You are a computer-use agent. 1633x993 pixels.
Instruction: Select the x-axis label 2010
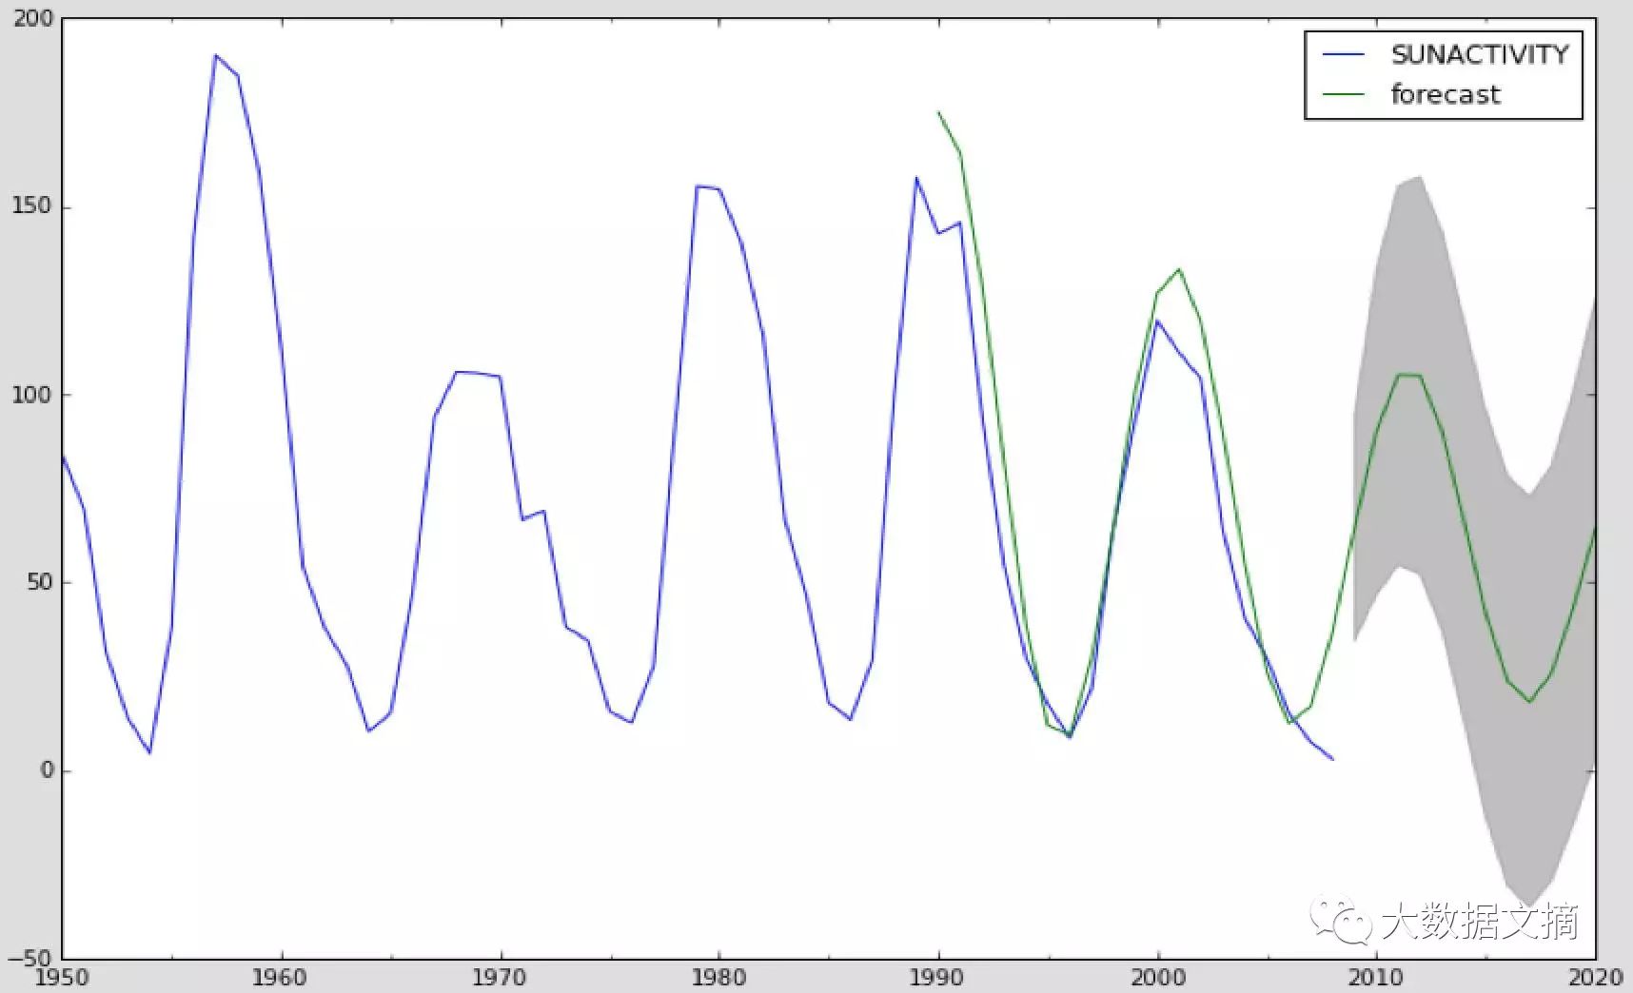pos(1377,978)
